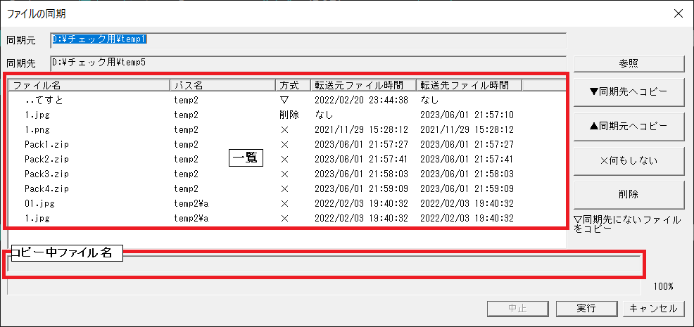The width and height of the screenshot is (694, 327).
Task: Click the ▽ method symbol for ..てすと
Action: 284,101
